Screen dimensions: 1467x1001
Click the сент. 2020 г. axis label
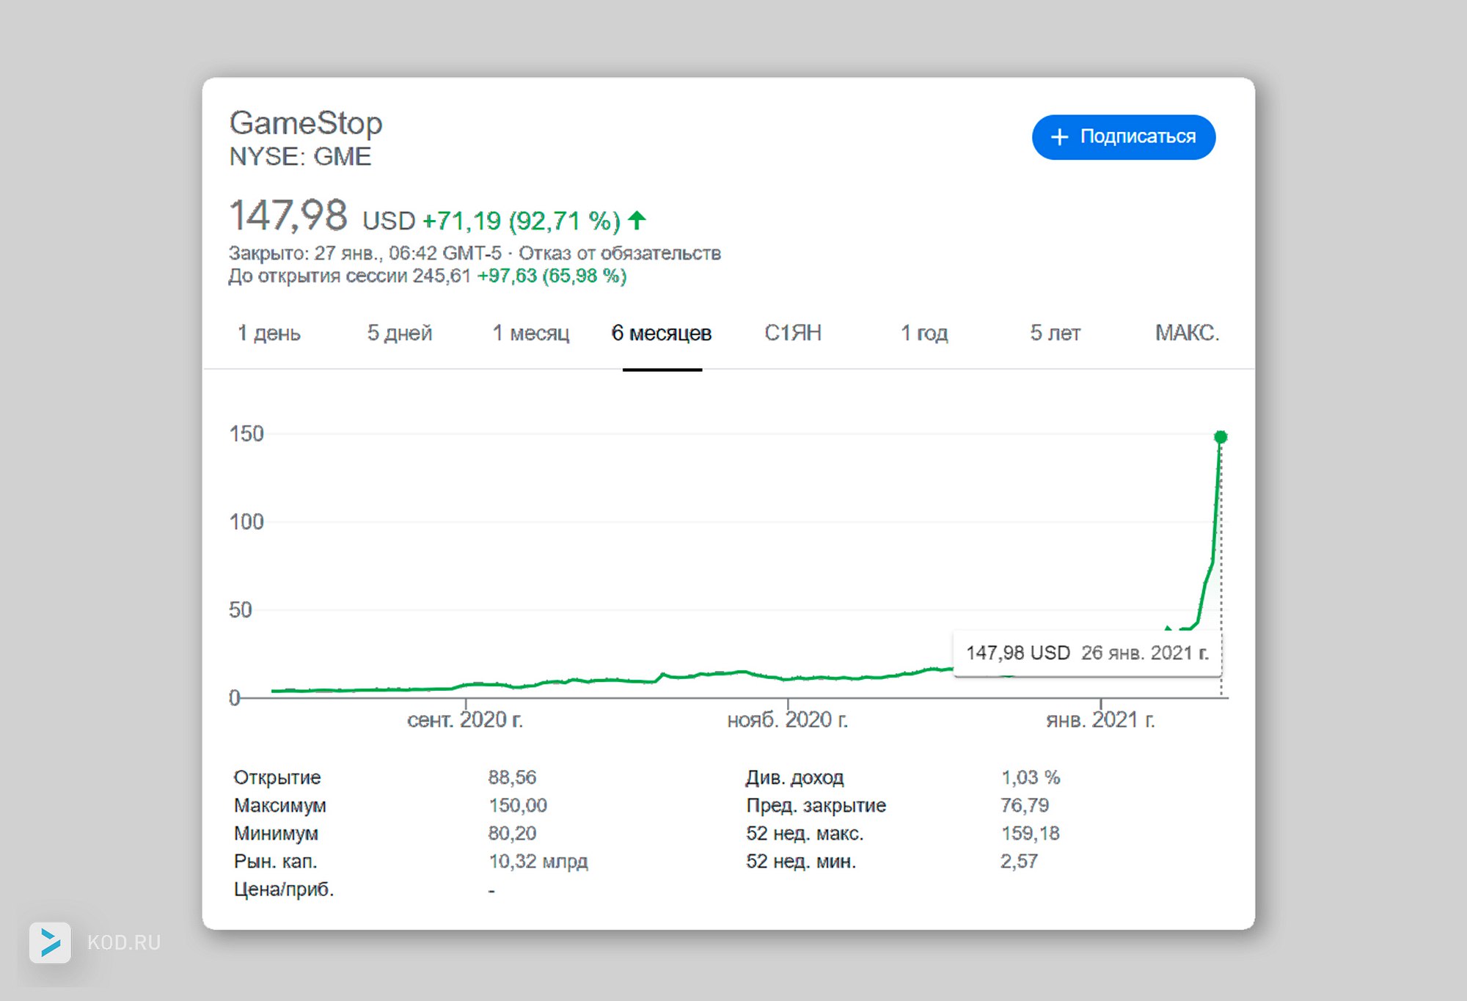click(465, 720)
